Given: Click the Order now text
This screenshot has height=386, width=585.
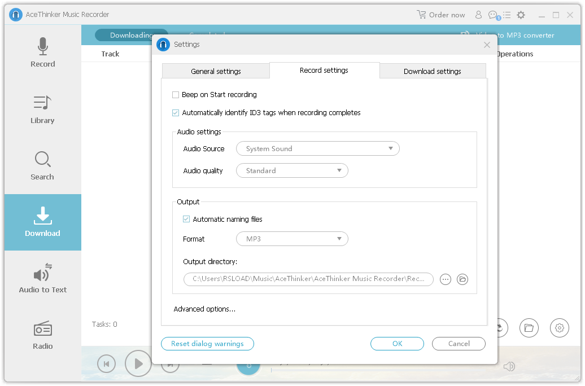Looking at the screenshot, I should (447, 15).
